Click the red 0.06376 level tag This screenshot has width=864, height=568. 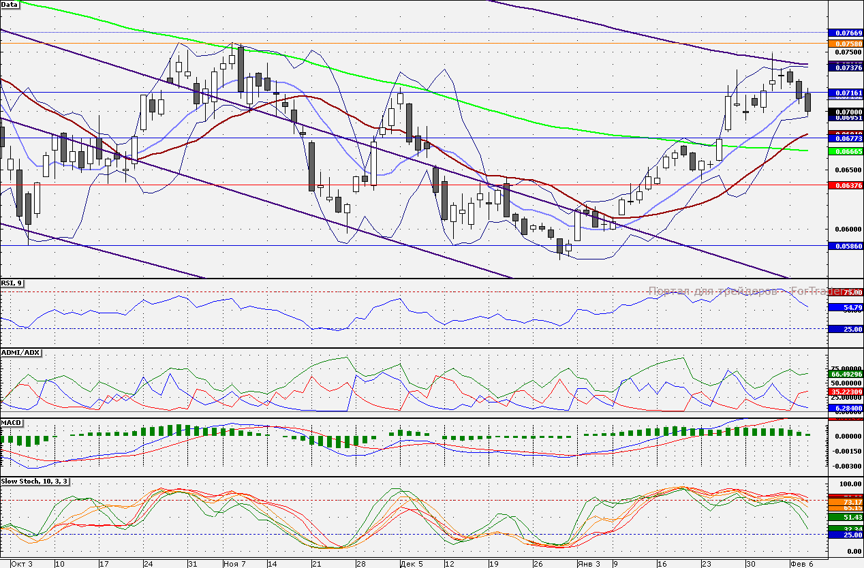pyautogui.click(x=845, y=185)
